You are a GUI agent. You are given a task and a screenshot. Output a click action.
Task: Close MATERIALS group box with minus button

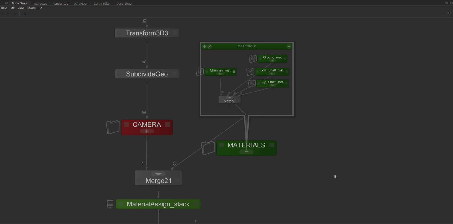click(x=289, y=47)
